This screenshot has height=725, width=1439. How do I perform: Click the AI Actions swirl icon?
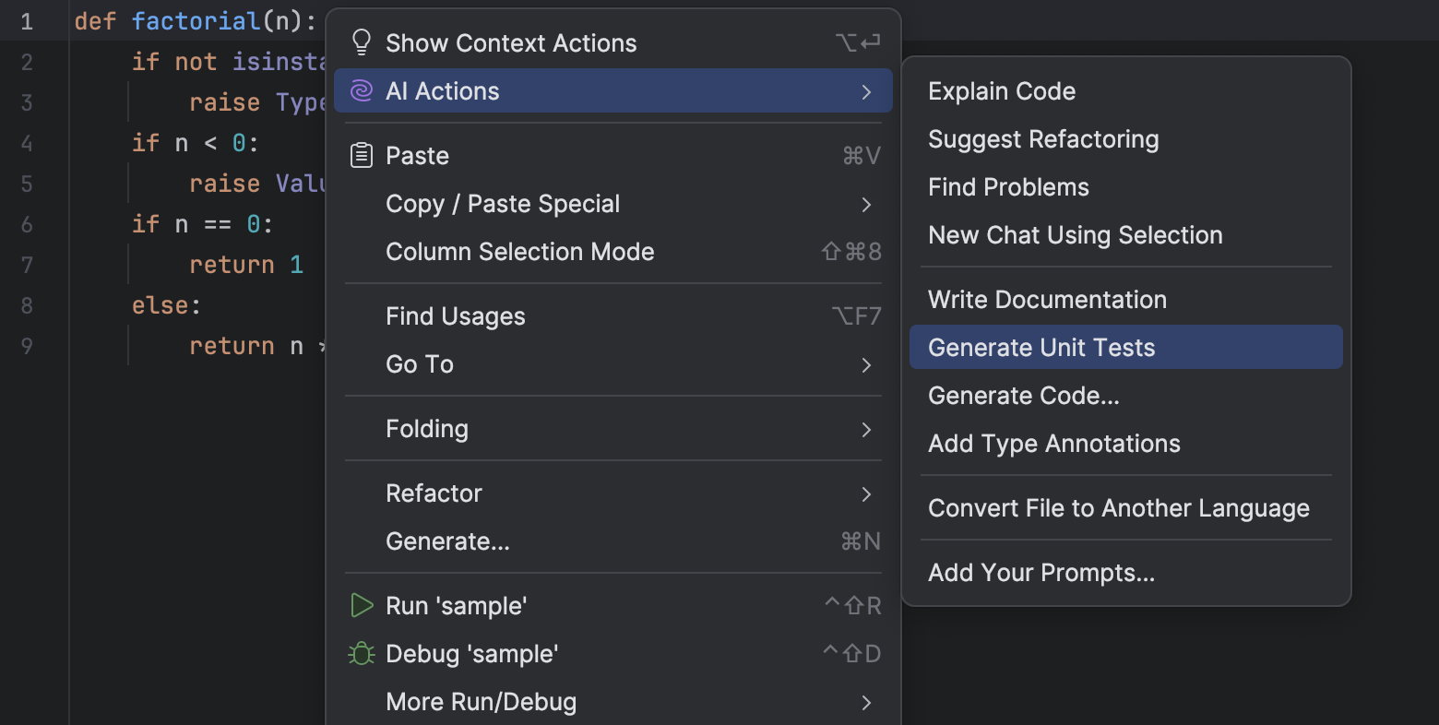(362, 90)
